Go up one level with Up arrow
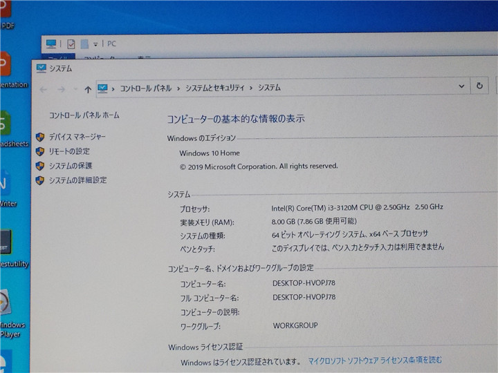The width and height of the screenshot is (498, 373). tap(88, 89)
